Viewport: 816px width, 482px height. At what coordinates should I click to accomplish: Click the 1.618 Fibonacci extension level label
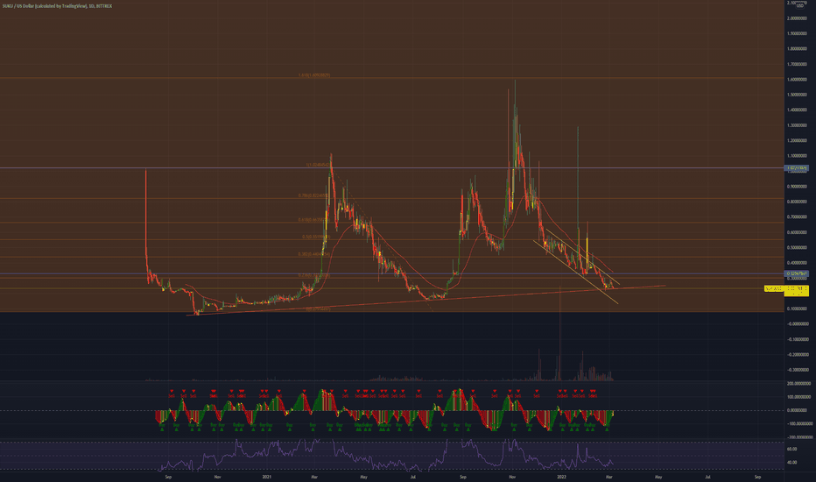point(313,75)
